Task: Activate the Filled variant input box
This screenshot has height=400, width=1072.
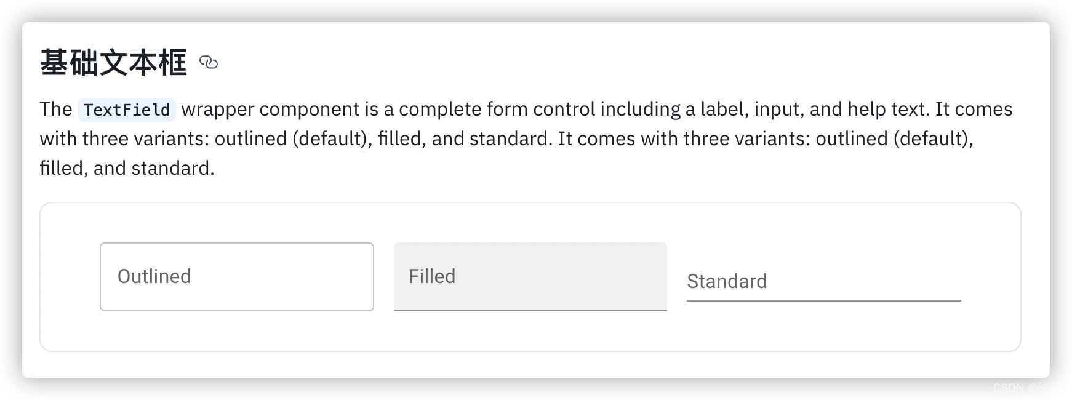Action: (529, 276)
